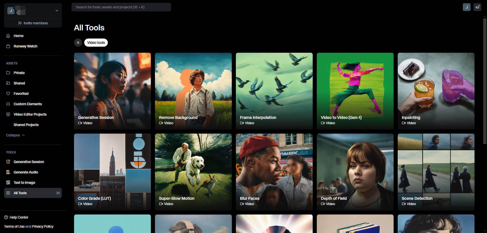Image resolution: width=487 pixels, height=233 pixels.
Task: Click the page vertical scrollbar
Action: pos(485,81)
